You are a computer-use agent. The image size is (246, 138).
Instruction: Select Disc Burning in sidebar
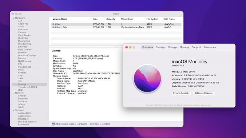(25, 44)
